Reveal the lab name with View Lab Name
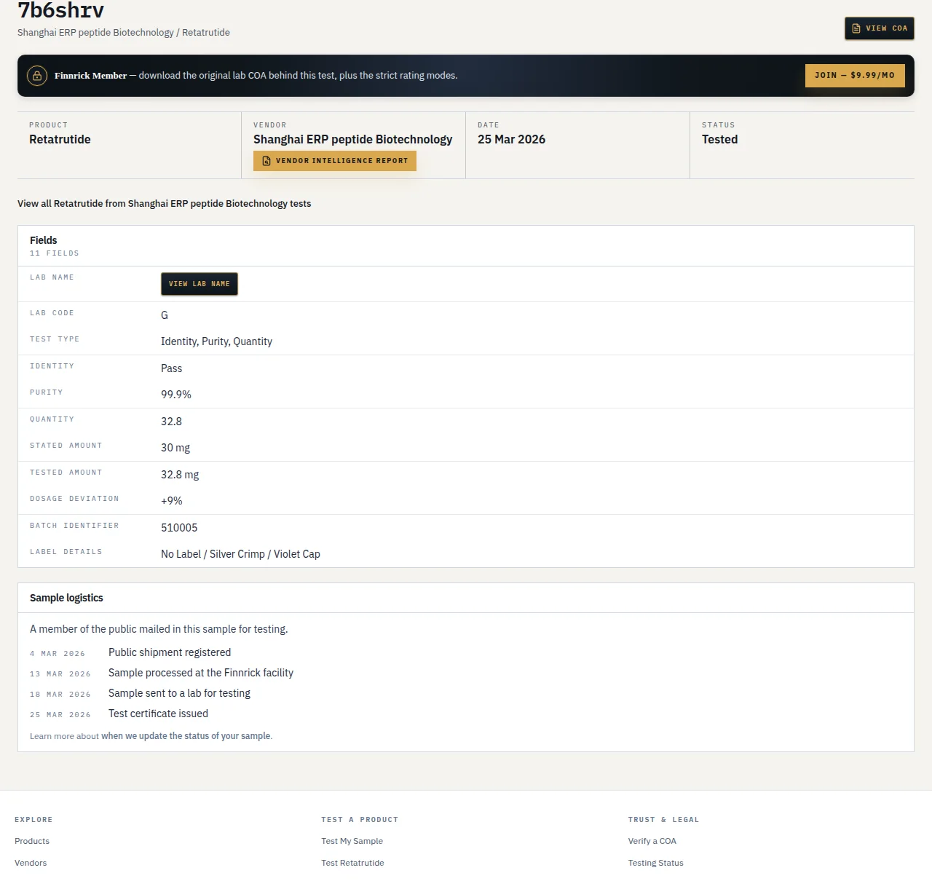The width and height of the screenshot is (932, 881). click(x=200, y=284)
